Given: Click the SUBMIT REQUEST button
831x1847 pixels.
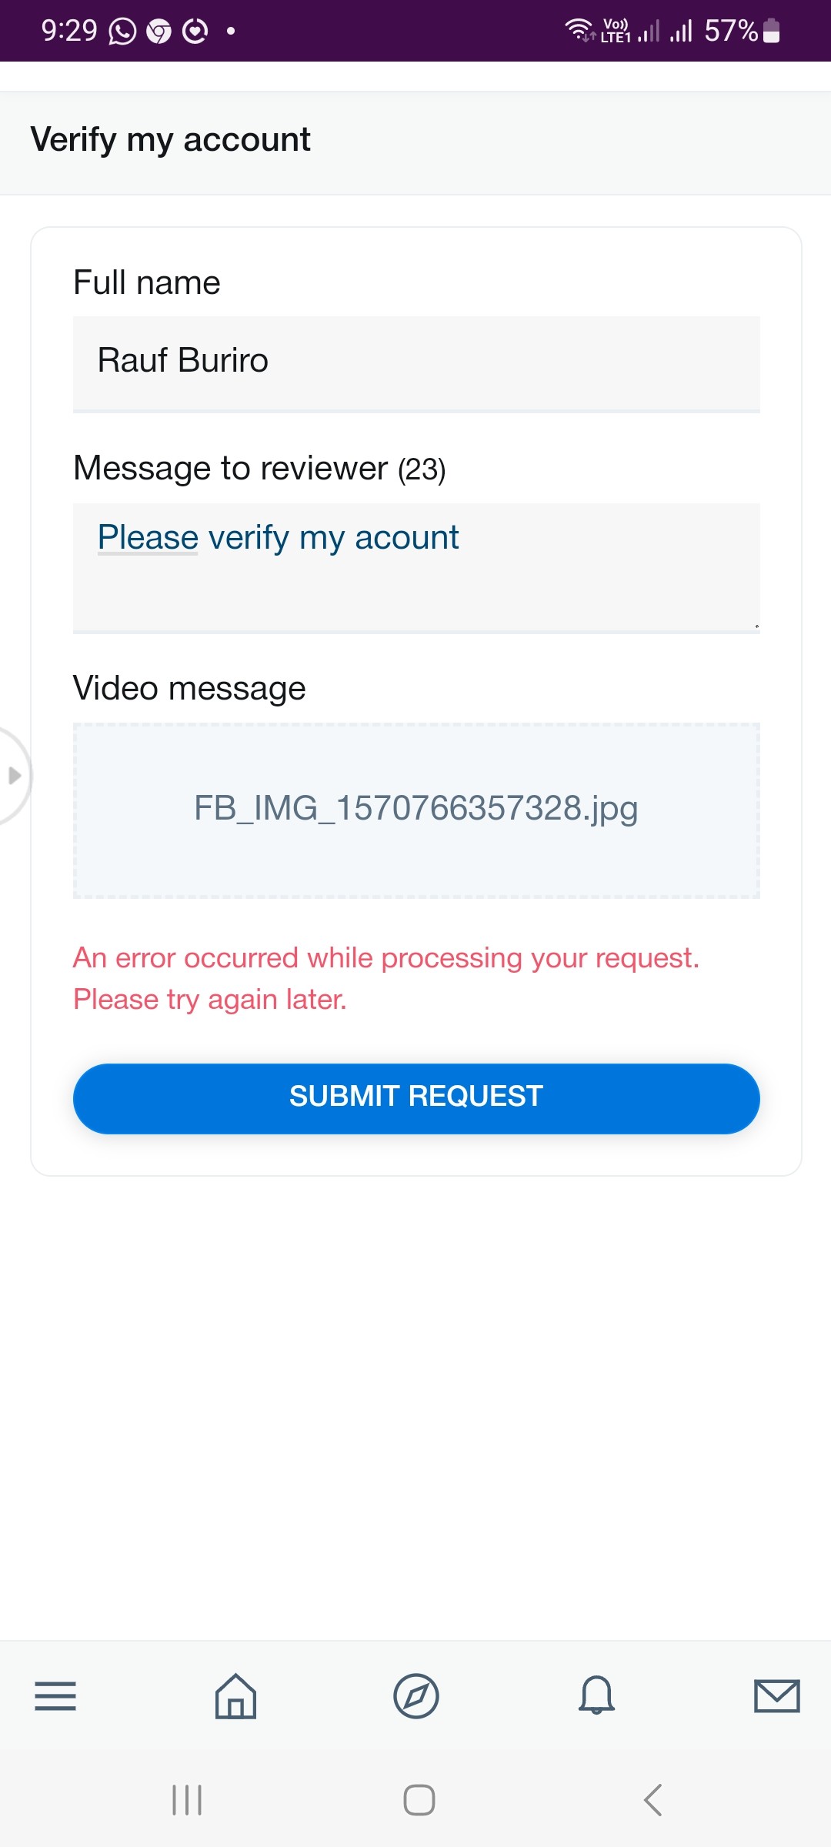Looking at the screenshot, I should click(416, 1098).
